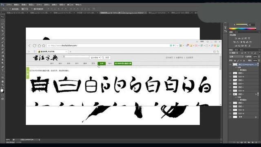
Task: Select the Hand tool
Action: (x=2, y=81)
